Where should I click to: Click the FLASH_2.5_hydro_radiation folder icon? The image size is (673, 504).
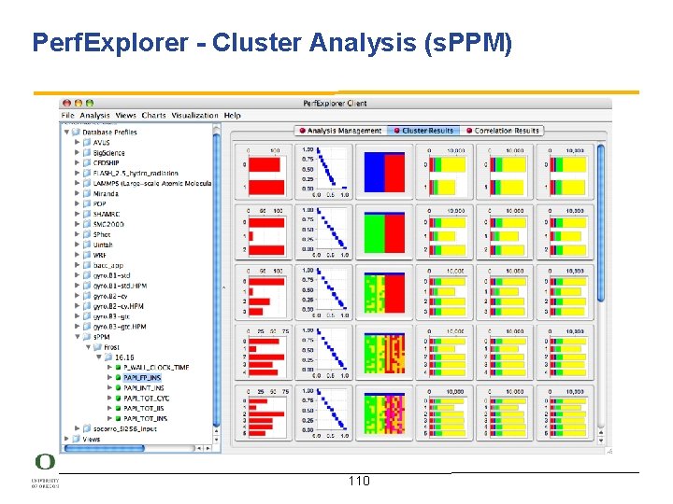point(87,174)
